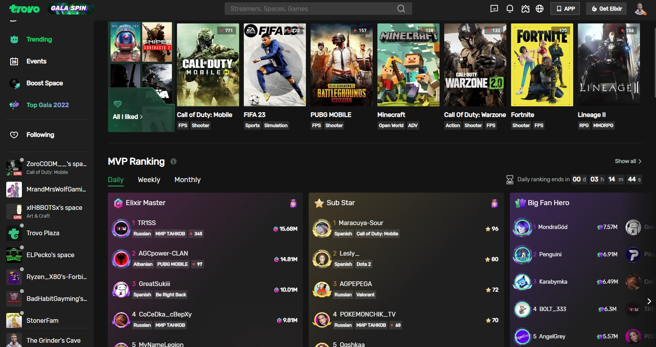Open the user profile avatar
Image resolution: width=656 pixels, height=347 pixels.
[640, 9]
